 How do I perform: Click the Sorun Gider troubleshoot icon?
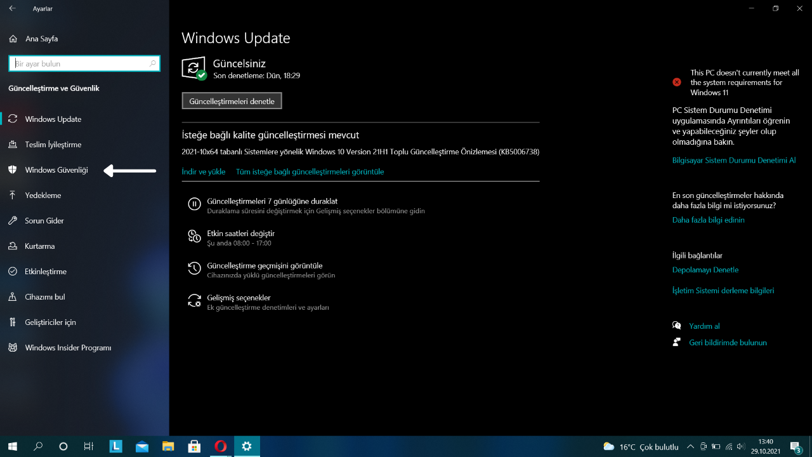pos(13,220)
